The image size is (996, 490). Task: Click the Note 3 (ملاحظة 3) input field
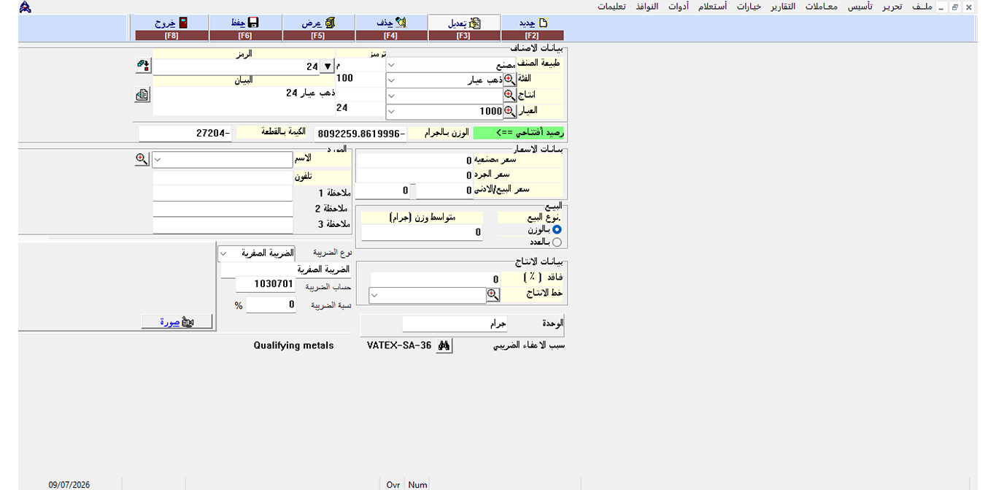pyautogui.click(x=223, y=224)
